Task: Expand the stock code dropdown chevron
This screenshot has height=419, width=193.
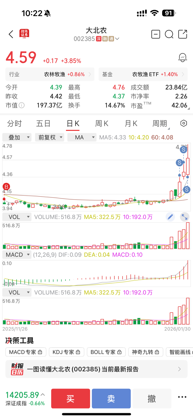Action: coord(117,39)
